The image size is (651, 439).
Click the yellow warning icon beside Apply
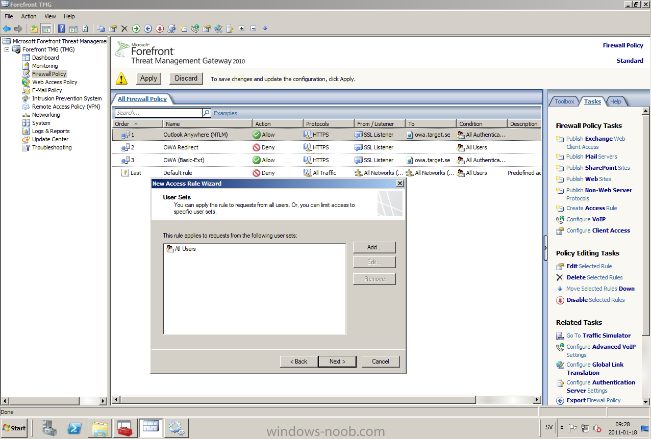pos(121,79)
